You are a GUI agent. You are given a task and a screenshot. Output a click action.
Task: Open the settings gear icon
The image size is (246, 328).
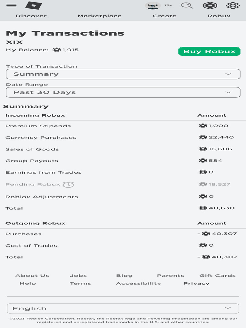233,5
